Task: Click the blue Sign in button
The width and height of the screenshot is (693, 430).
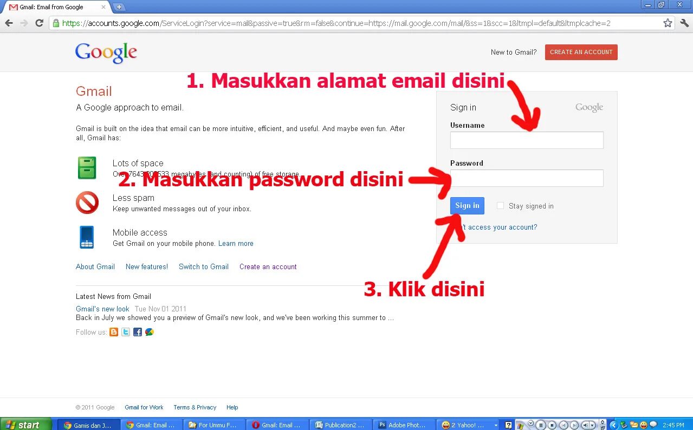Action: click(467, 206)
